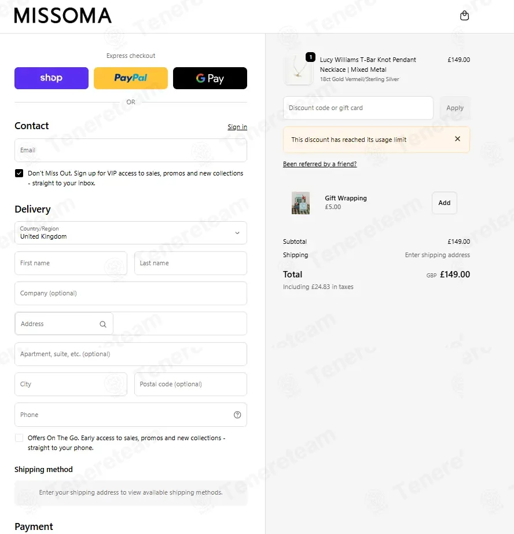Open Been referred by a friend link
Image resolution: width=514 pixels, height=534 pixels.
pyautogui.click(x=320, y=164)
